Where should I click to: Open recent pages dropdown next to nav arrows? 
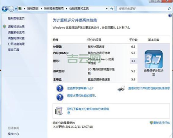16,9
